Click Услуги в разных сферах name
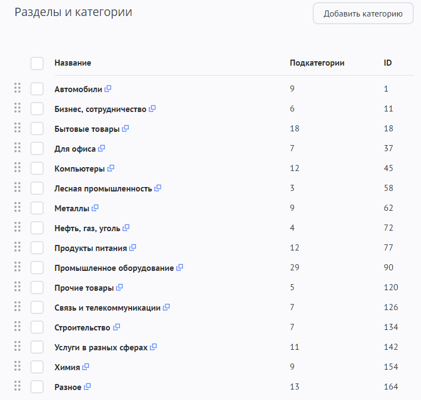This screenshot has height=400, width=421. [101, 348]
